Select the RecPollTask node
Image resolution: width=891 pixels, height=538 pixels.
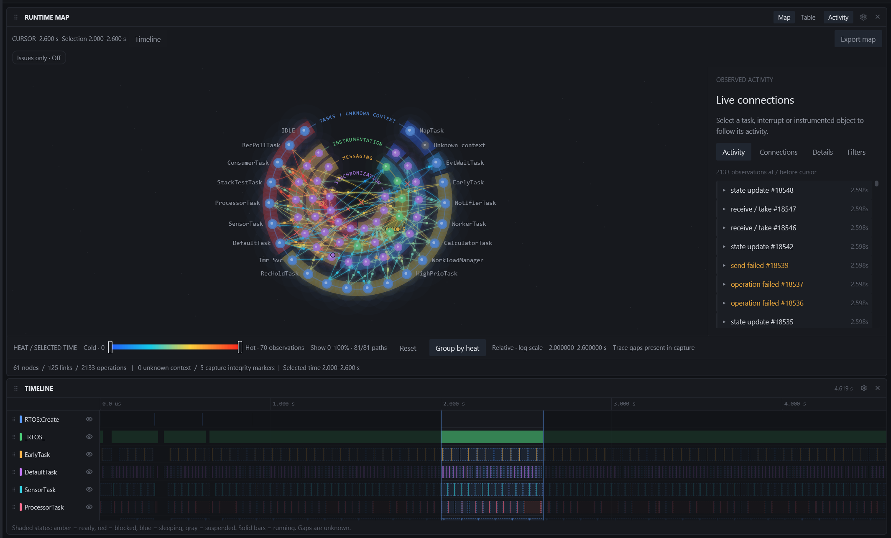[289, 145]
